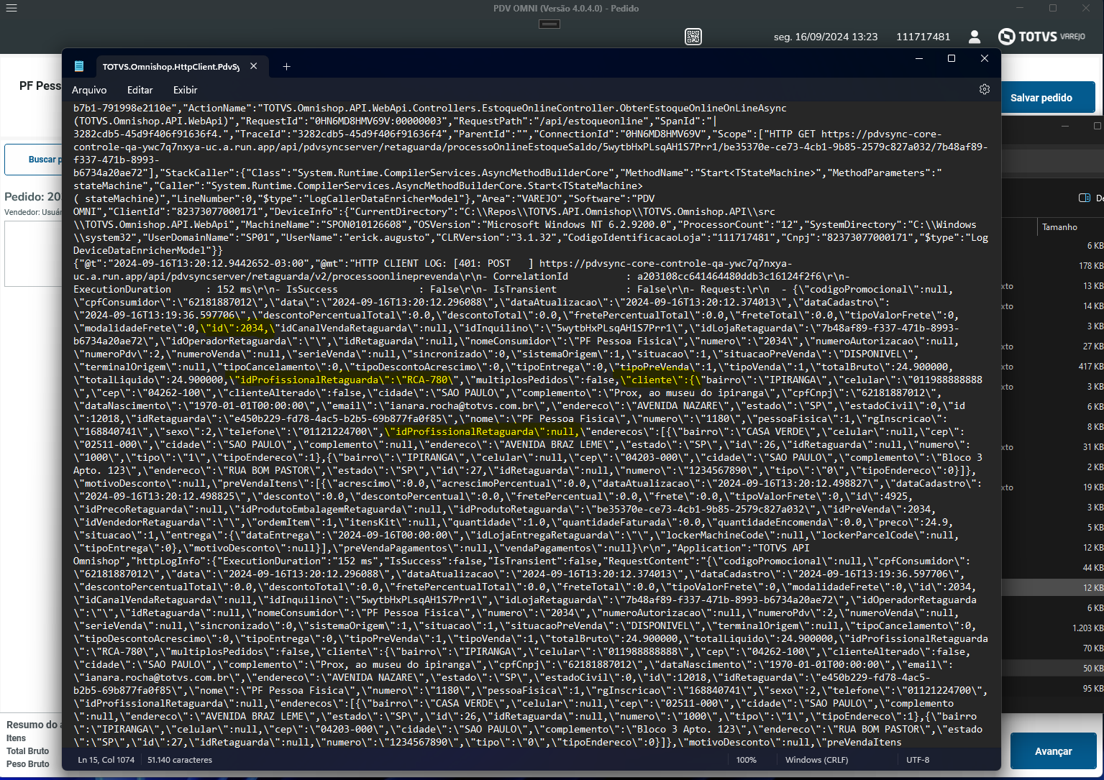Maximize the Notepad window
This screenshot has height=780, width=1104.
(x=952, y=58)
